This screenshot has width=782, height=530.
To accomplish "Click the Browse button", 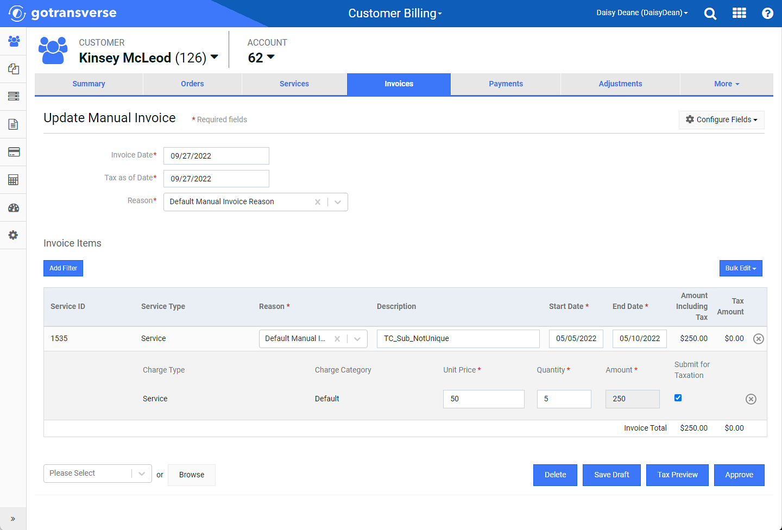I will click(x=192, y=475).
